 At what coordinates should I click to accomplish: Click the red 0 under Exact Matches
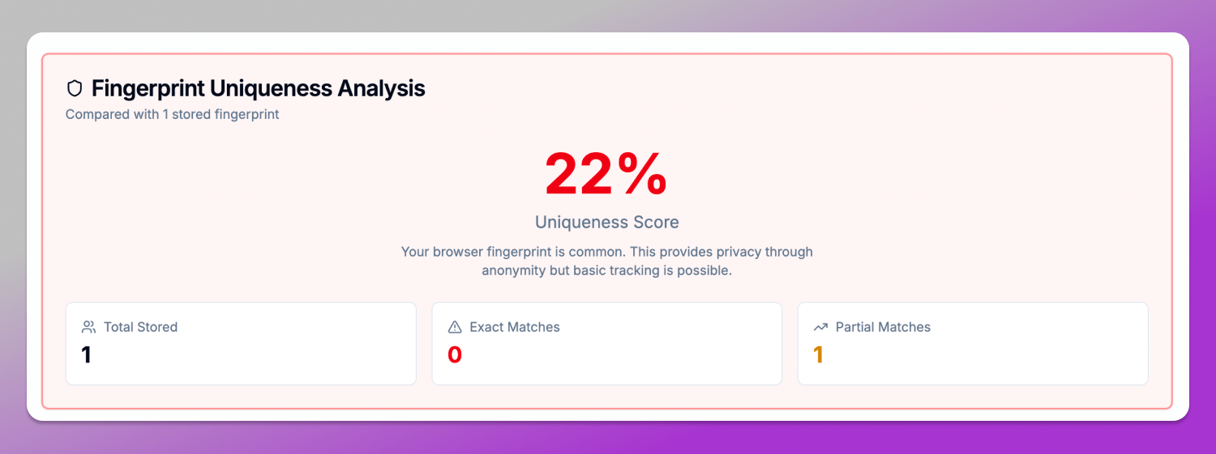pos(455,354)
